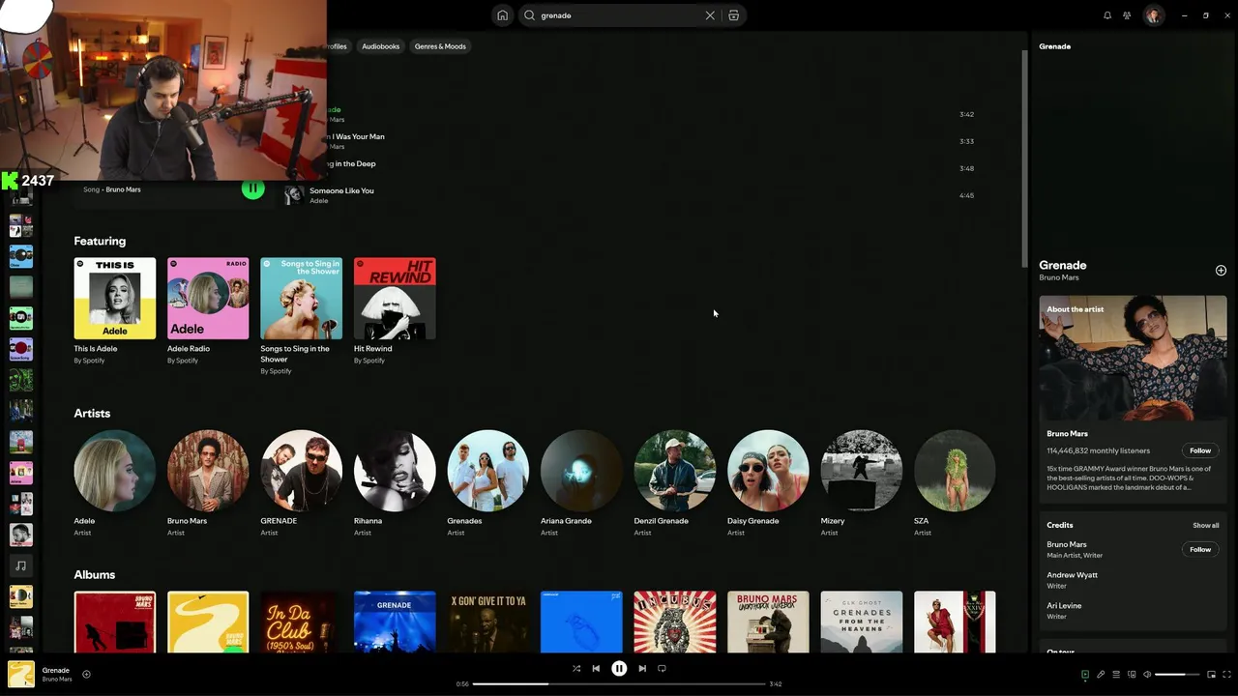Adjust the volume slider

1177,675
